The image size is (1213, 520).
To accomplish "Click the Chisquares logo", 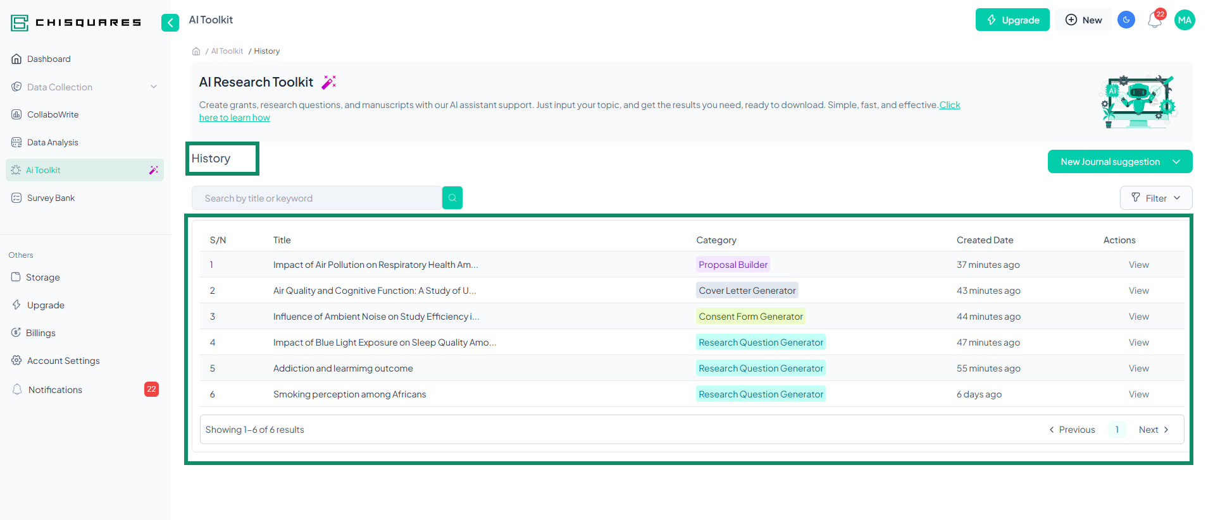I will pos(76,23).
